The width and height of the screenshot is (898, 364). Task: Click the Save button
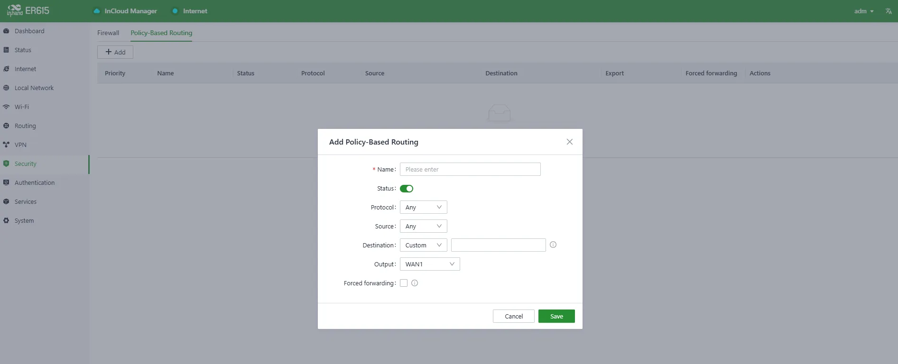(556, 316)
